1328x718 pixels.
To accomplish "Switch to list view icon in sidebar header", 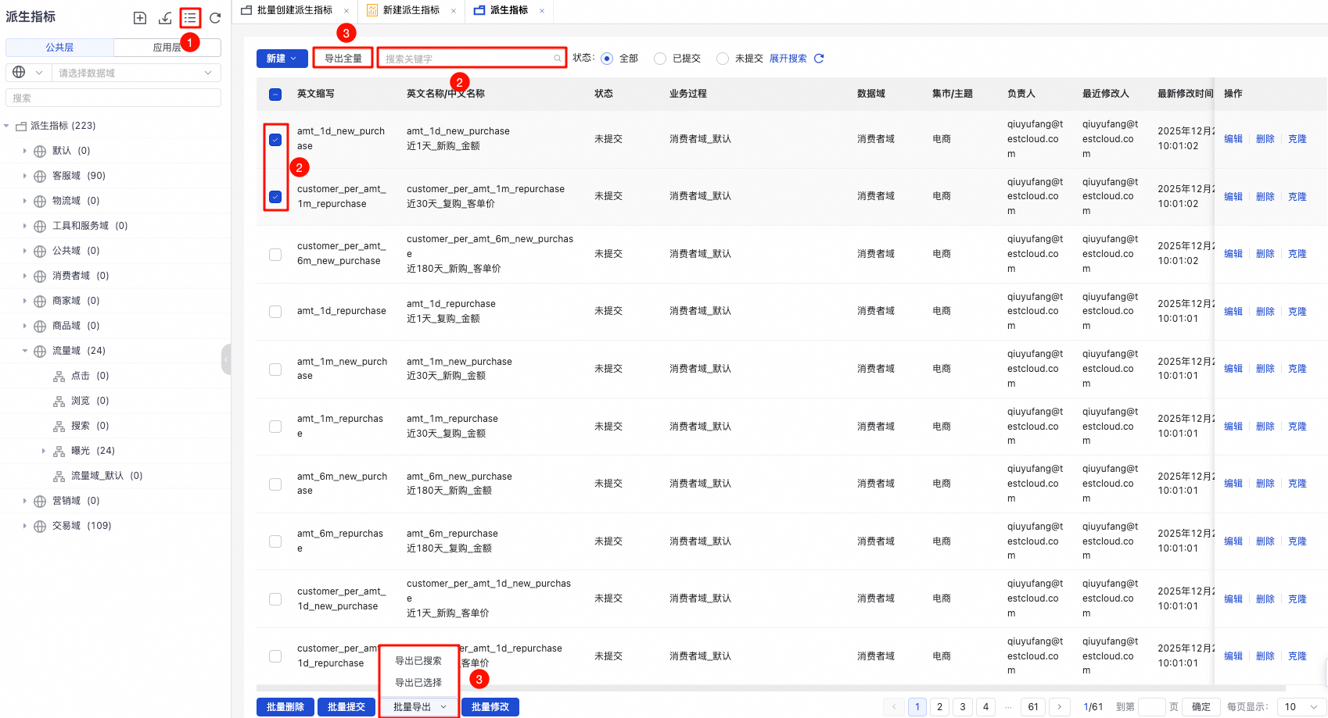I will (x=190, y=18).
